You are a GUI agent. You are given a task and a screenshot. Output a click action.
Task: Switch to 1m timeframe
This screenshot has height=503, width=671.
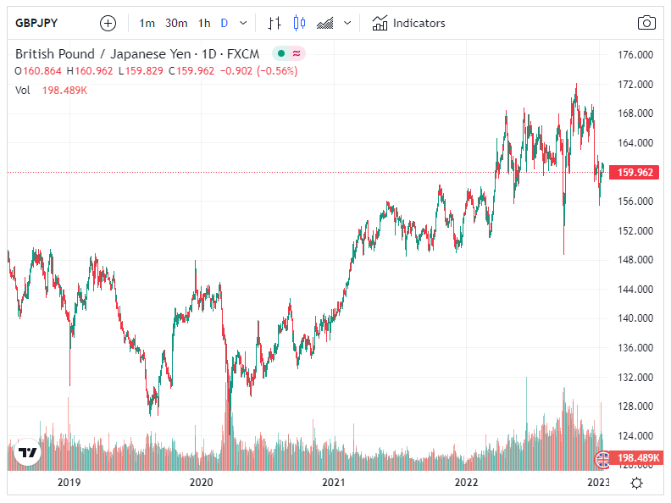click(147, 23)
